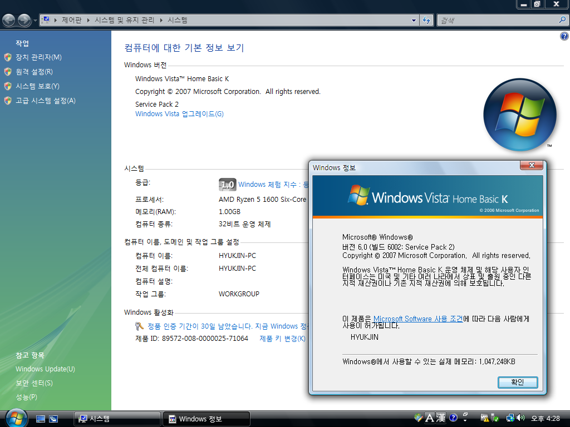Open 성능(P) in sidebar
Viewport: 570px width, 427px height.
[x=26, y=397]
